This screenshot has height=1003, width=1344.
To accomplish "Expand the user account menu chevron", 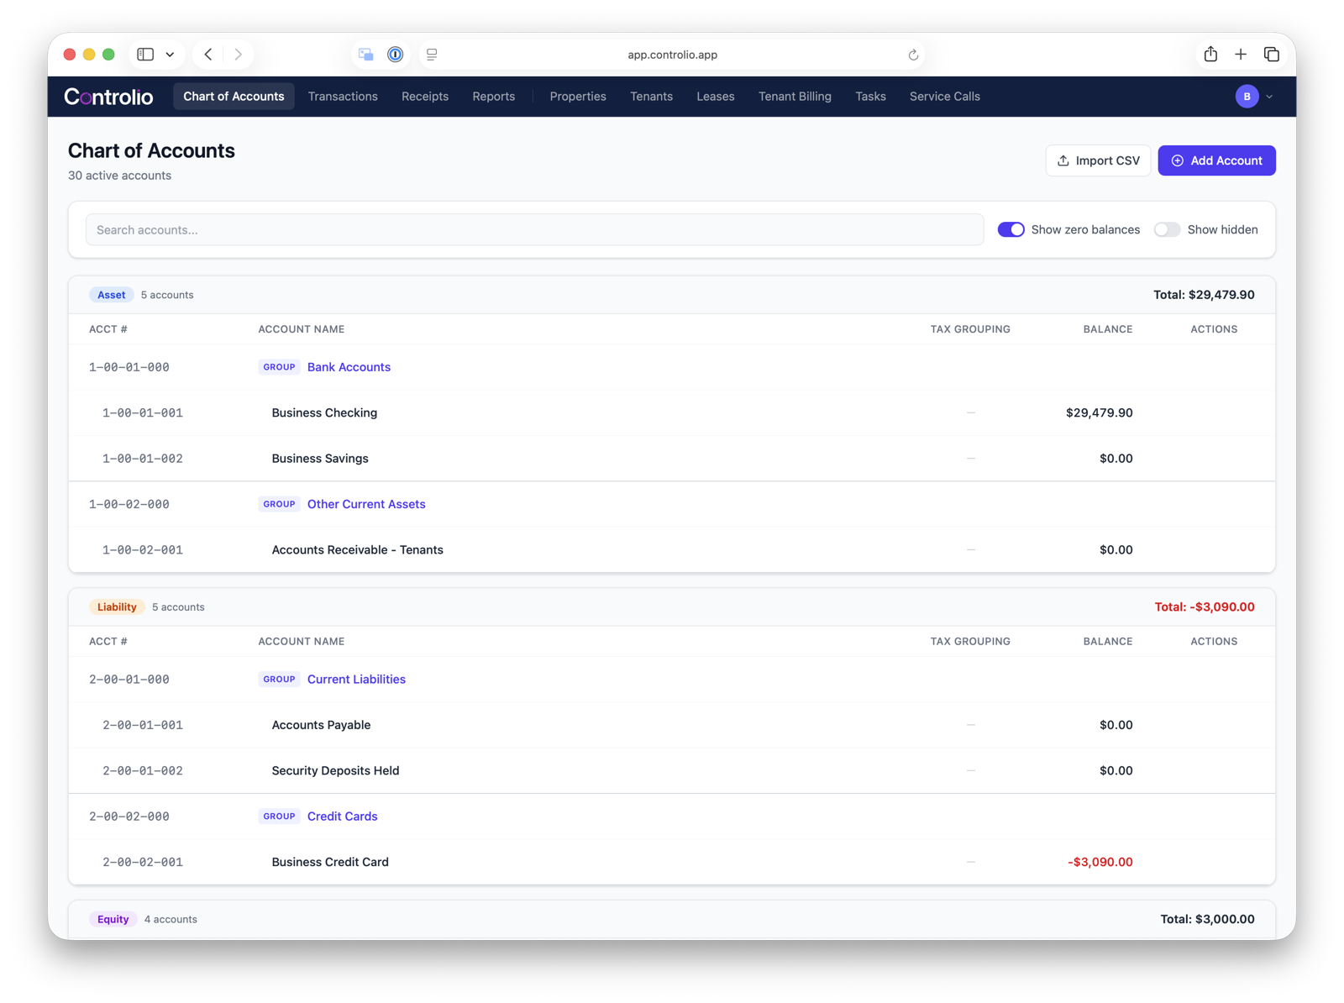I will pos(1269,97).
